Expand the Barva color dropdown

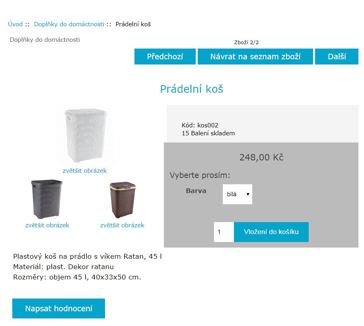pos(237,194)
